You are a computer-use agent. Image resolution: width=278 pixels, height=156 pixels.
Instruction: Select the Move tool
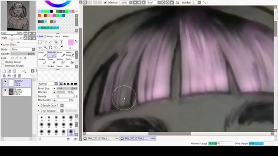pos(40,47)
